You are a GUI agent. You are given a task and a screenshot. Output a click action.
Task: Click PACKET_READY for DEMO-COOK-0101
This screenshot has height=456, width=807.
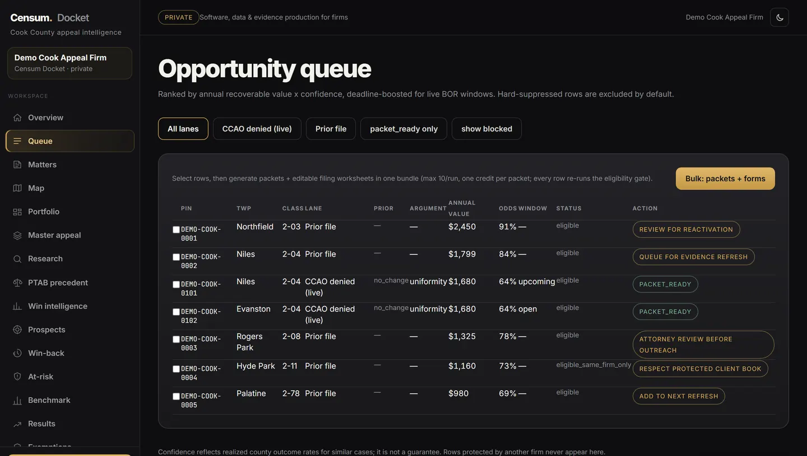(665, 284)
